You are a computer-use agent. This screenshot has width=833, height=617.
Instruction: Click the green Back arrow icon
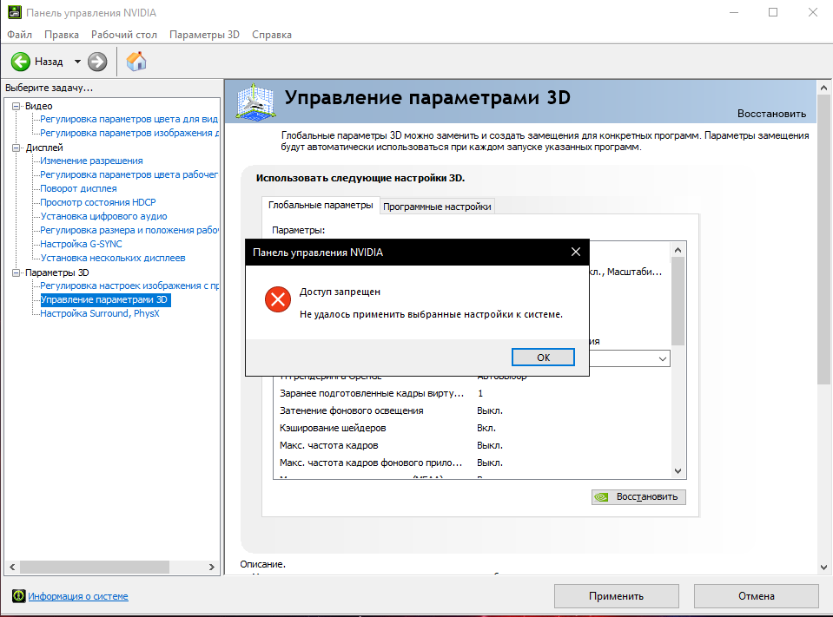pyautogui.click(x=21, y=62)
